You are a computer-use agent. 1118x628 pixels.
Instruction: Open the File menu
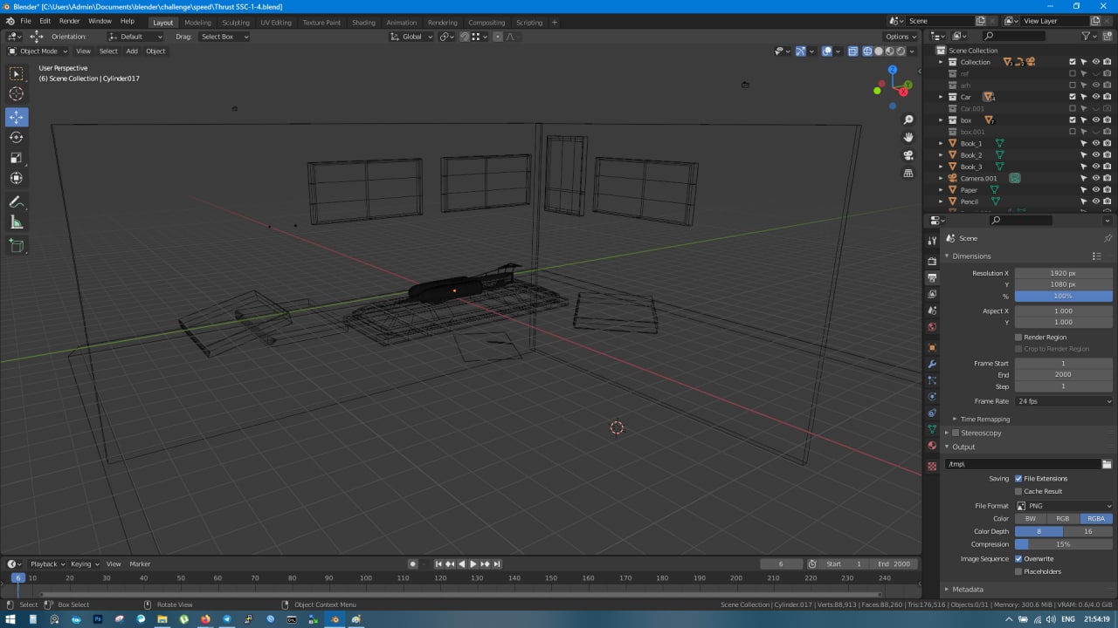pyautogui.click(x=25, y=21)
